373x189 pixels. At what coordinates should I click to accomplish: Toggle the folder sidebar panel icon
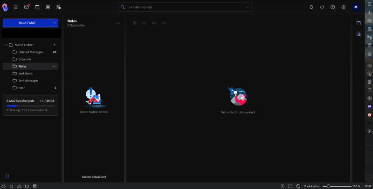7,175
